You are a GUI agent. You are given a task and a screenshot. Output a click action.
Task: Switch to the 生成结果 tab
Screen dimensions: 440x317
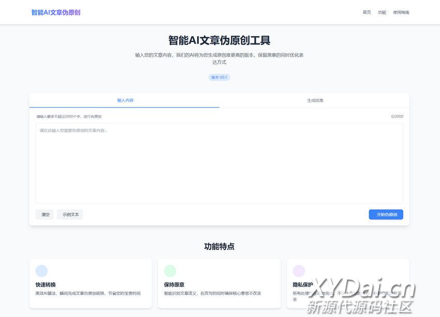point(315,100)
